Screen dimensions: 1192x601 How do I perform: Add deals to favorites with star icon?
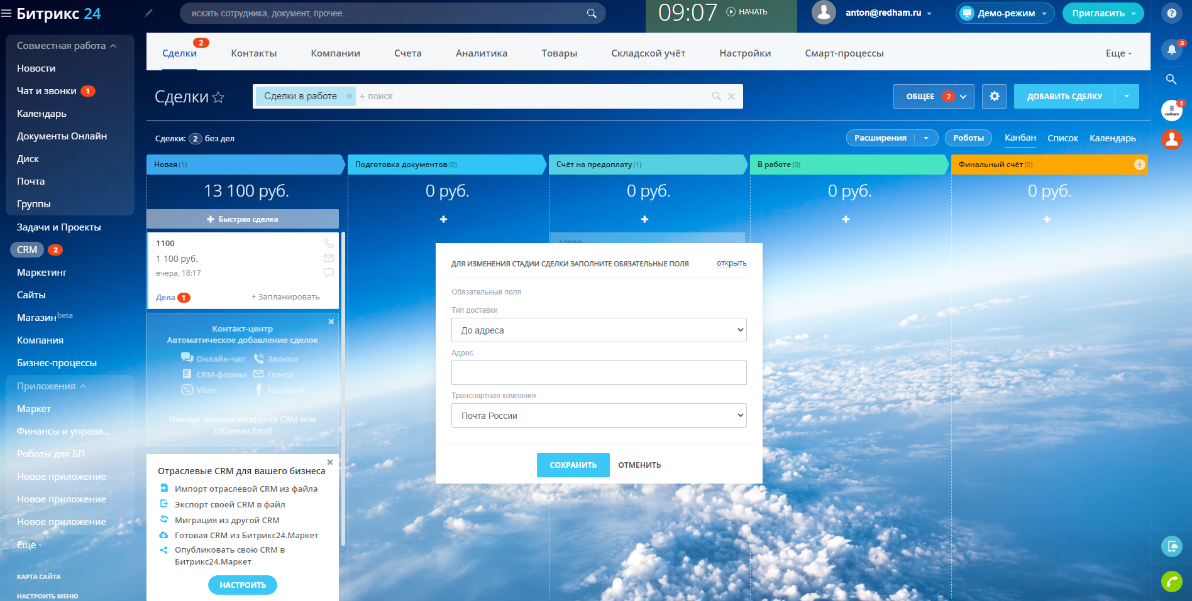pyautogui.click(x=218, y=97)
